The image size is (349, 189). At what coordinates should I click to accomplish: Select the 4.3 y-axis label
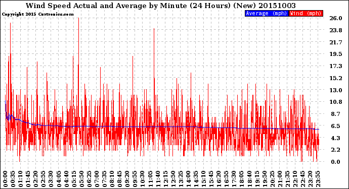[x=336, y=138]
